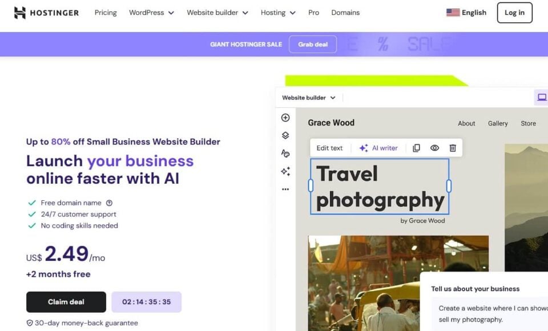548x331 pixels.
Task: Open the AI tools sparkle icon
Action: point(285,171)
